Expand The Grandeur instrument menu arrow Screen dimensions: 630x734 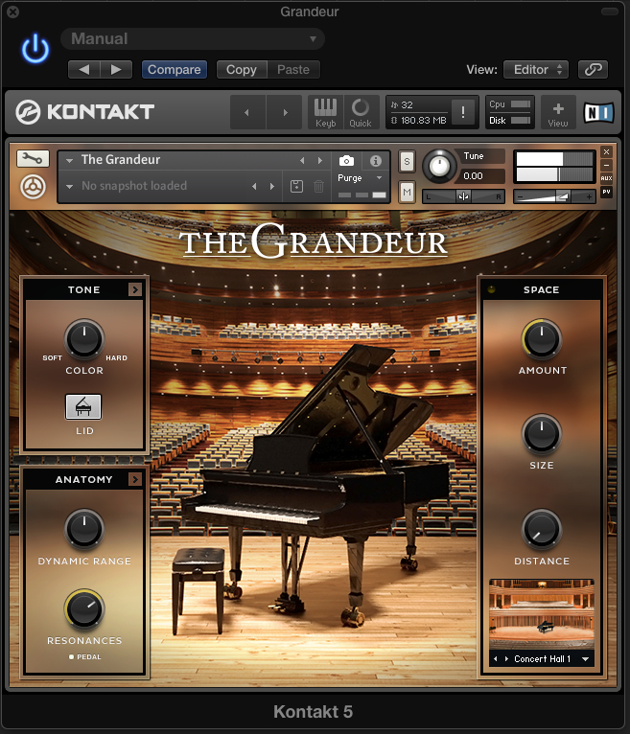(x=69, y=161)
